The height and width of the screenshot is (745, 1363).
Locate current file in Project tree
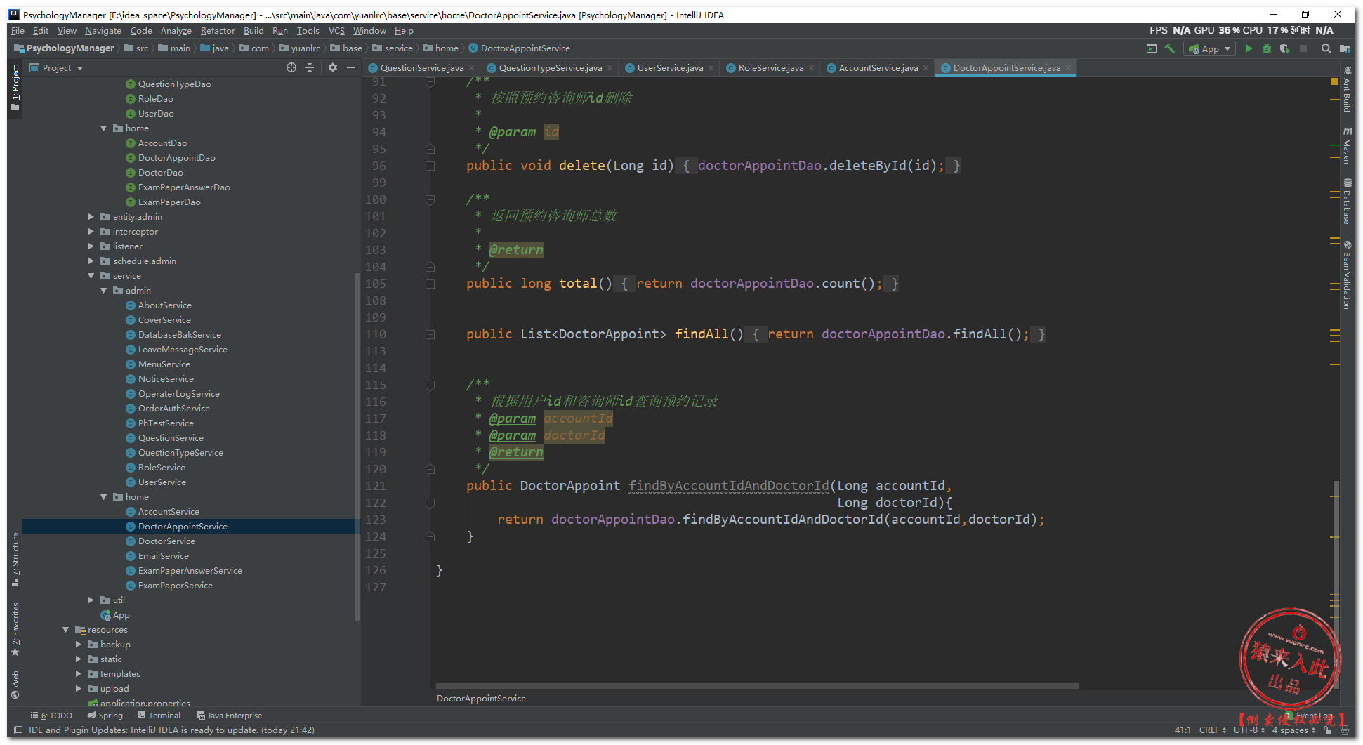[x=291, y=67]
